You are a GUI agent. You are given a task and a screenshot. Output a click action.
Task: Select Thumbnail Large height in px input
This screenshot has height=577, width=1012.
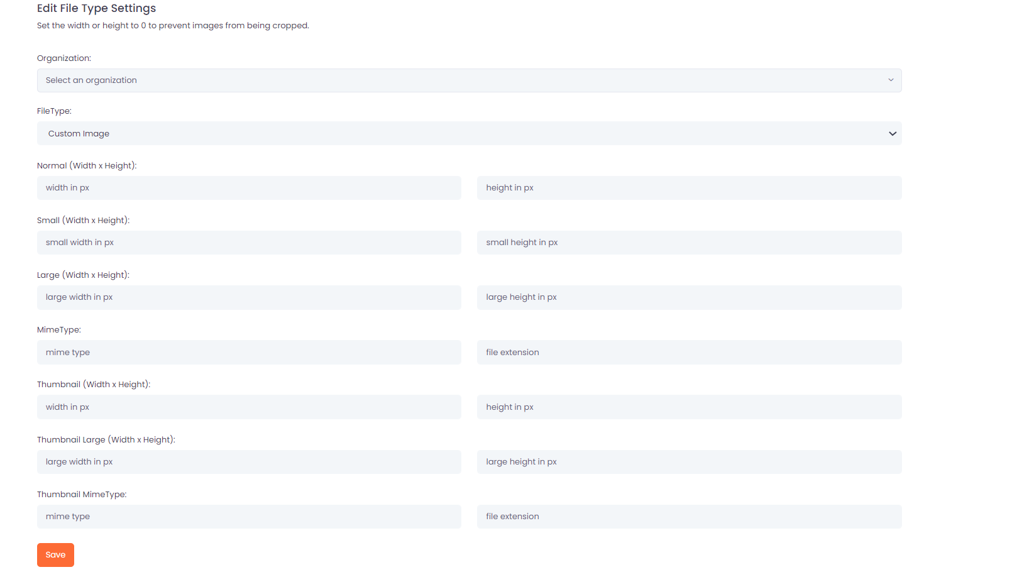tap(689, 462)
